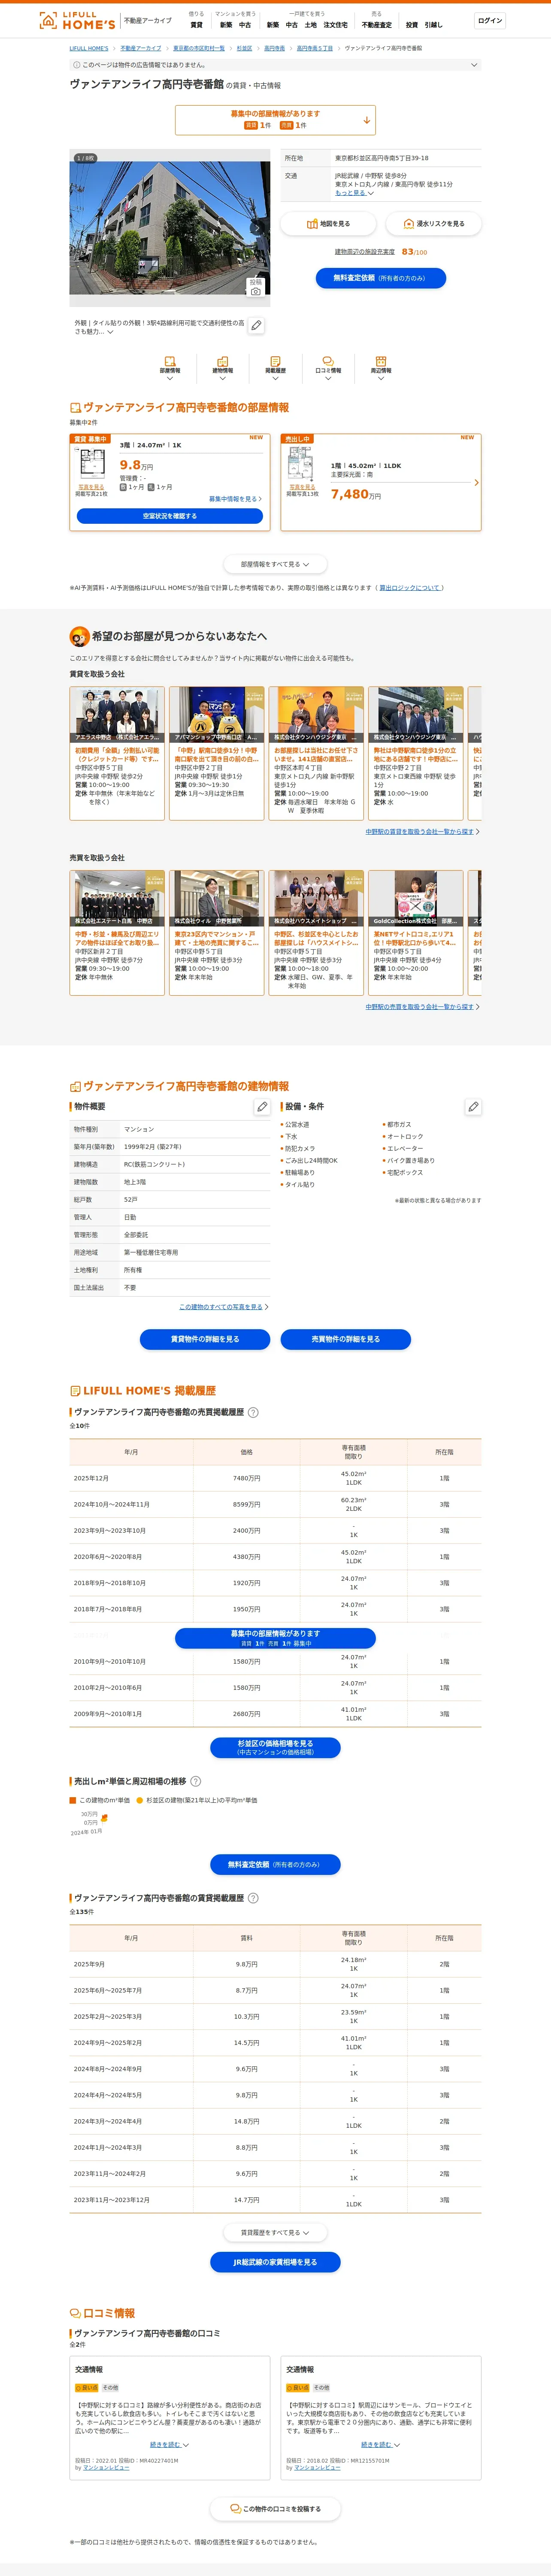Open the building exterior photo

click(169, 229)
